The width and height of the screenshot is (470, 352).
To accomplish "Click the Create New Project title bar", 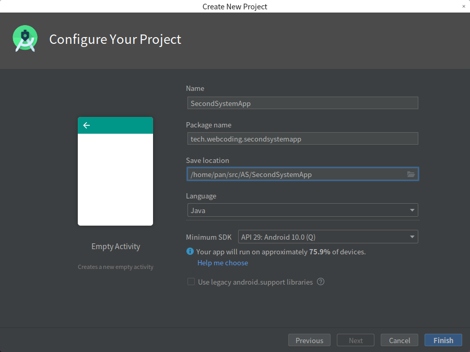I will [234, 6].
